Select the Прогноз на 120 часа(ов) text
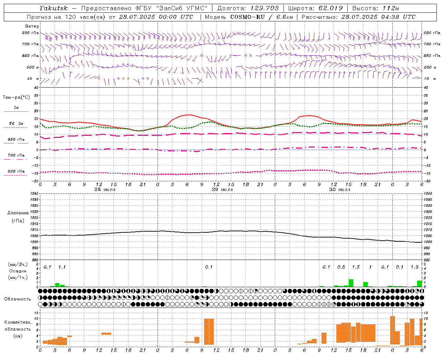Viewport: 442px width, 353px height. pyautogui.click(x=66, y=17)
